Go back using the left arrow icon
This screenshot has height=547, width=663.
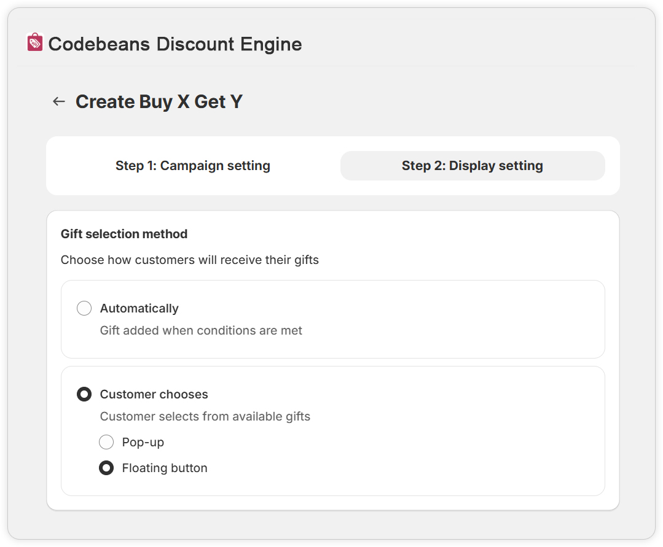point(59,102)
